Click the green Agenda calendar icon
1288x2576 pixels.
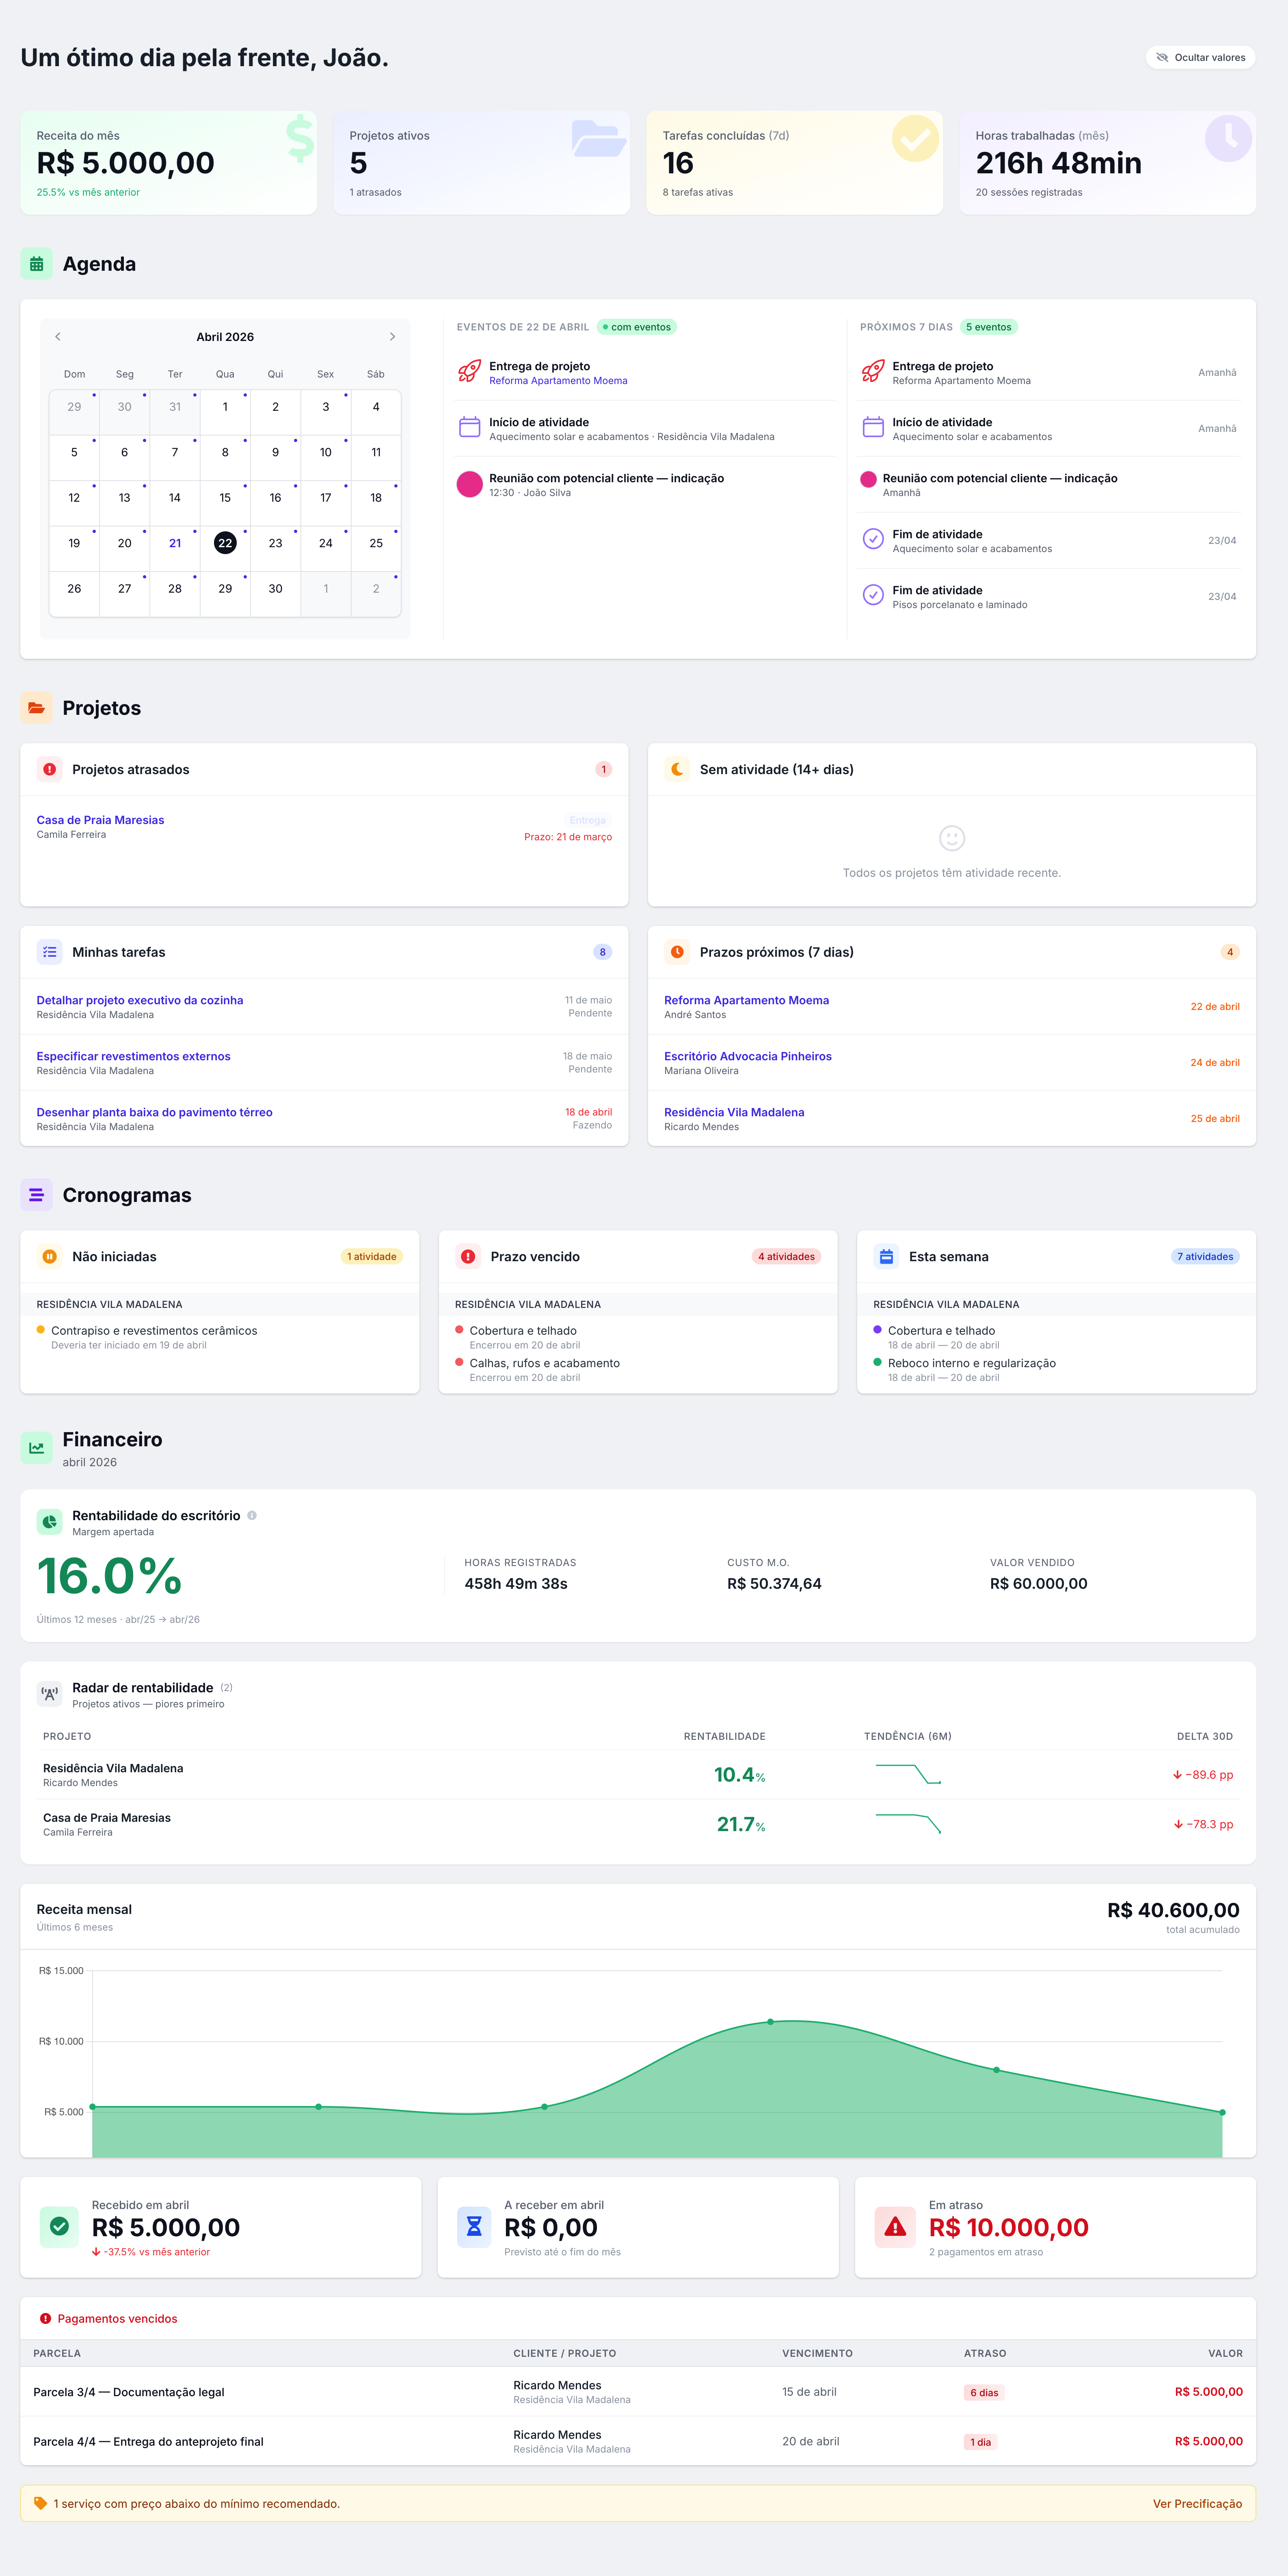[x=37, y=264]
